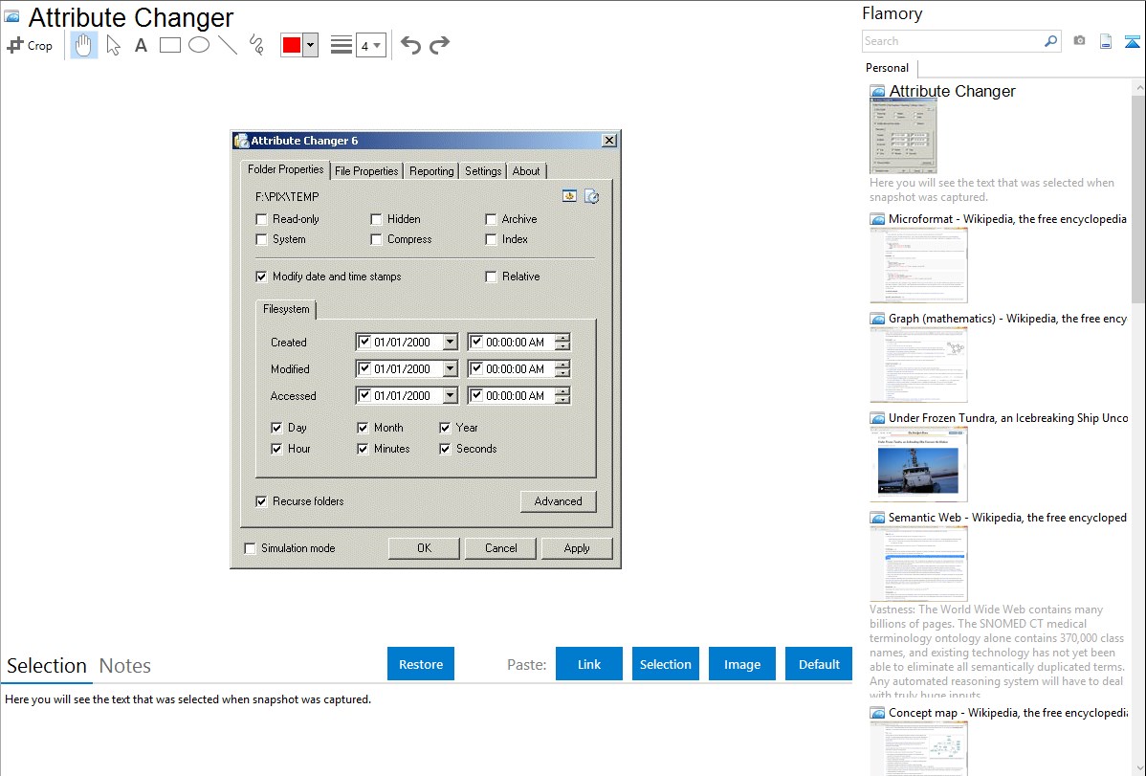
Task: Click the Flamory icon beside the page title
Action: (x=11, y=17)
